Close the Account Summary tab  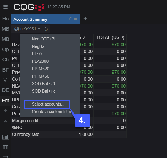[76, 19]
